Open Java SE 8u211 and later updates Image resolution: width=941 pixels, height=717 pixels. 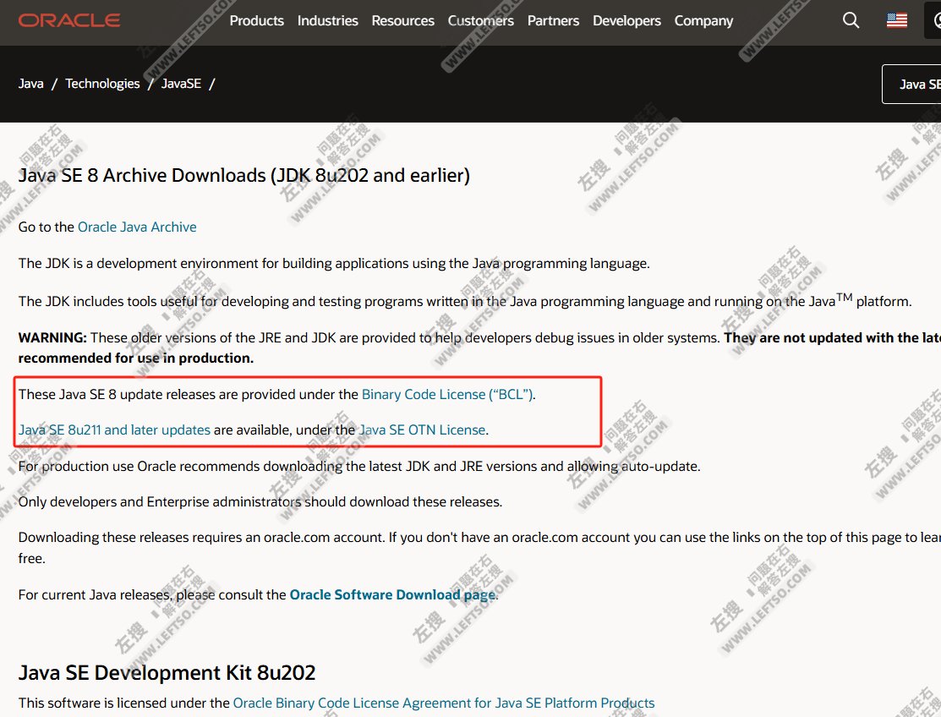[x=114, y=430]
